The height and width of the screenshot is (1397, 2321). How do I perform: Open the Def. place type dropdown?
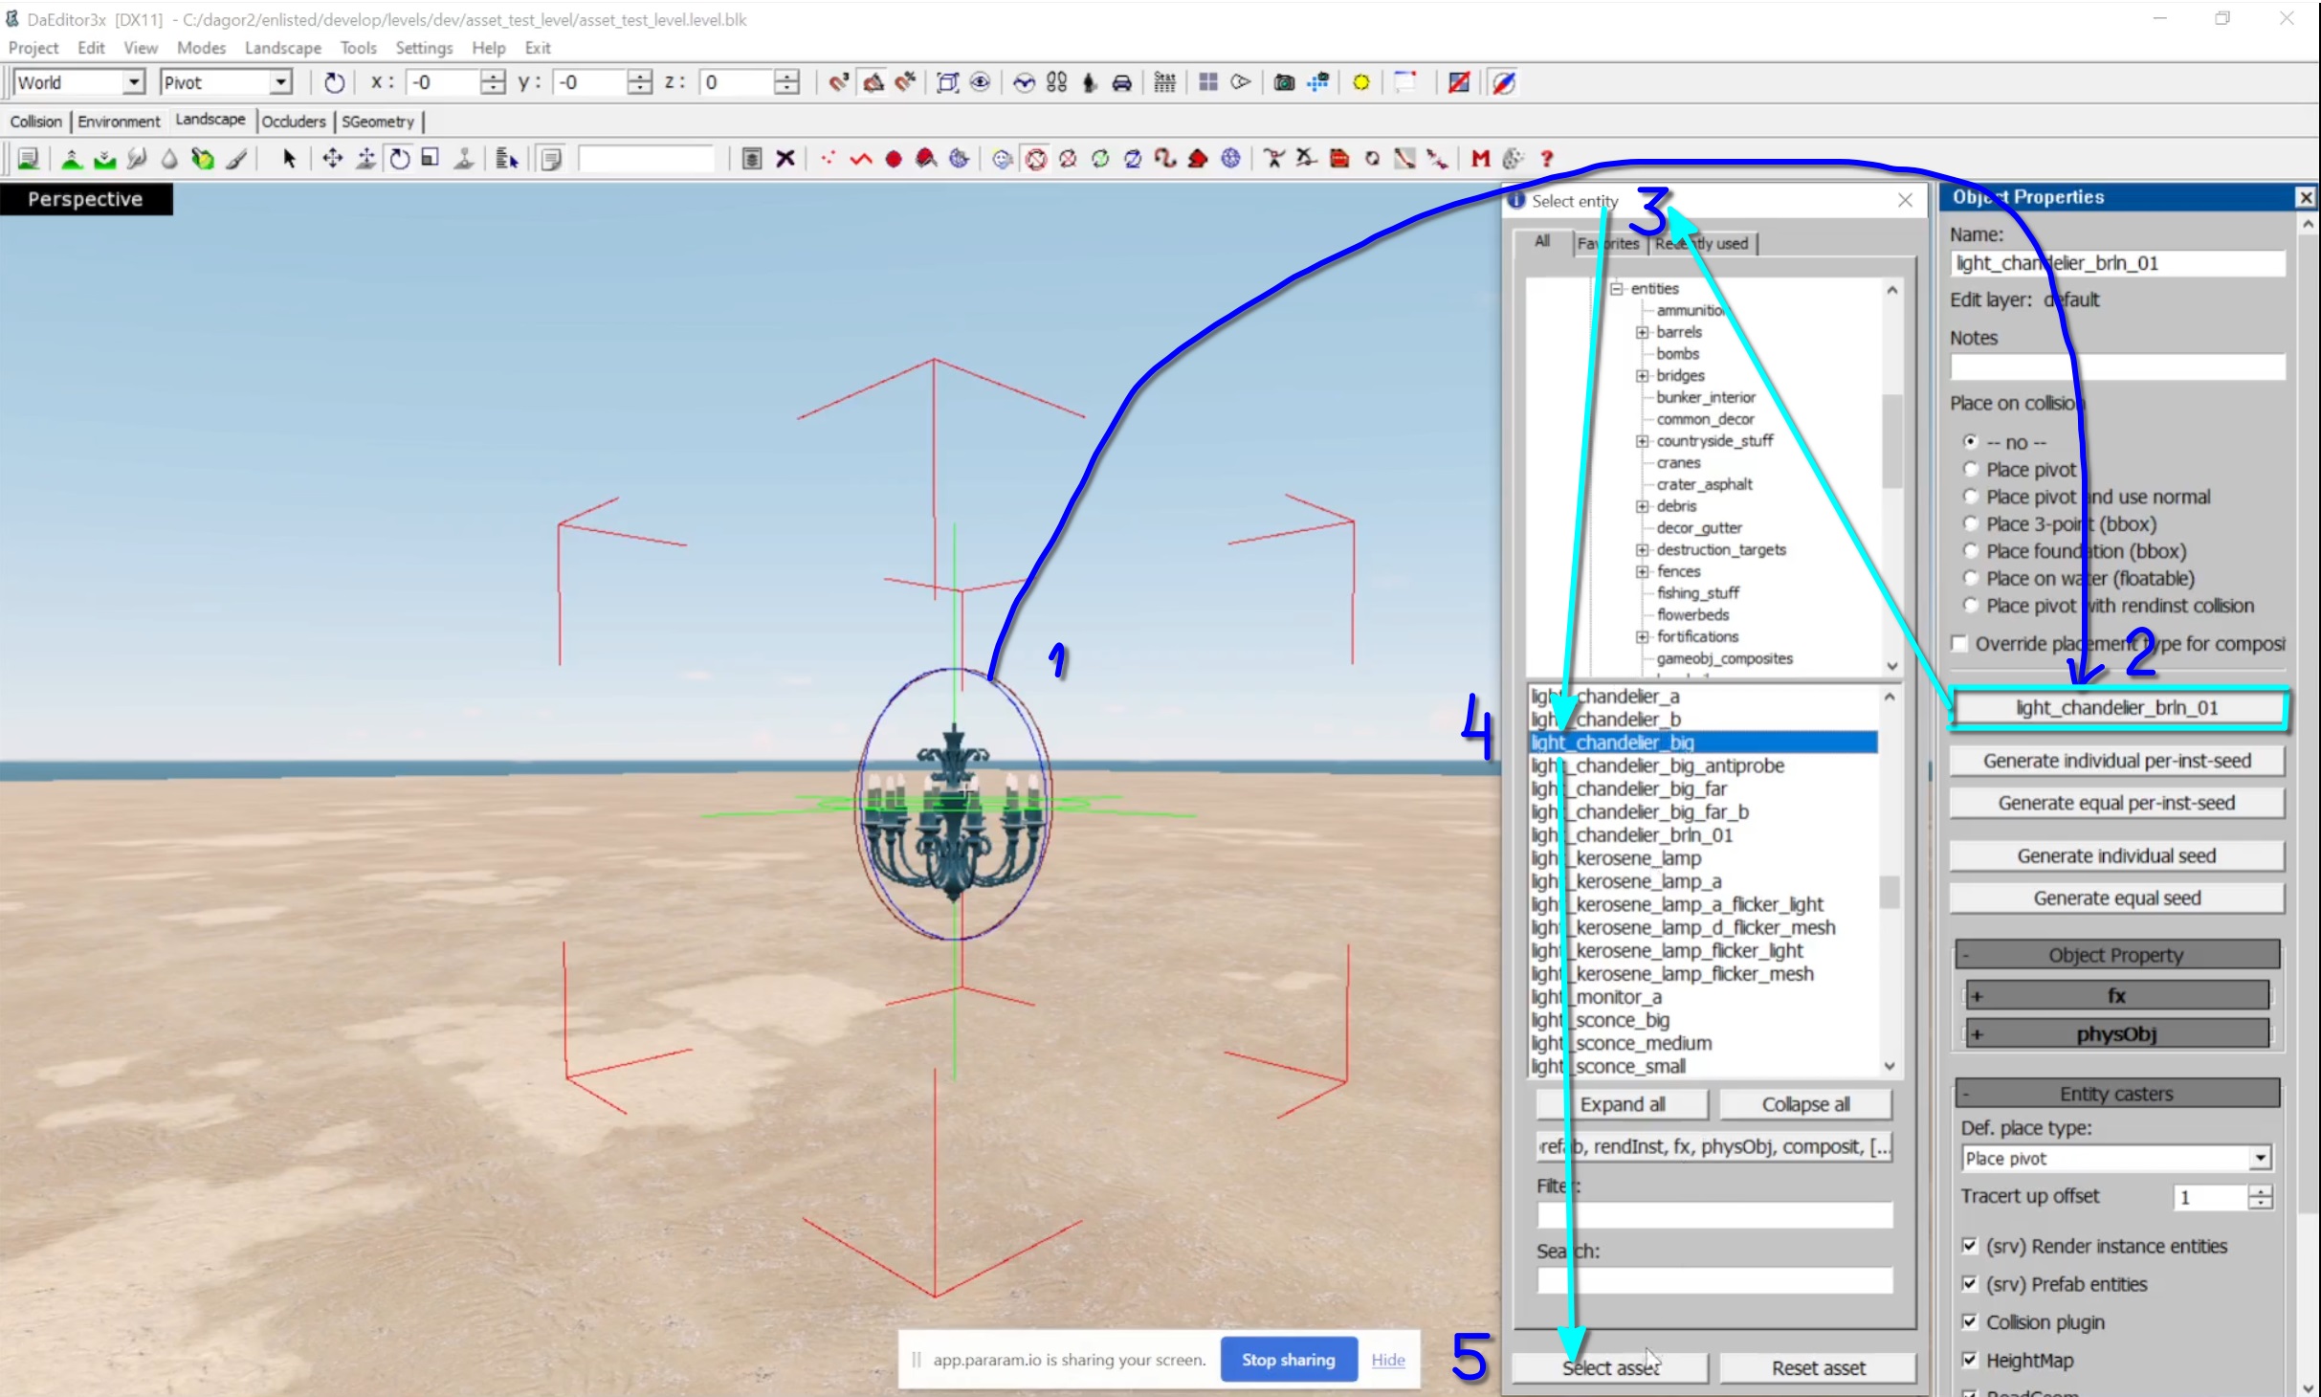pos(2260,1158)
